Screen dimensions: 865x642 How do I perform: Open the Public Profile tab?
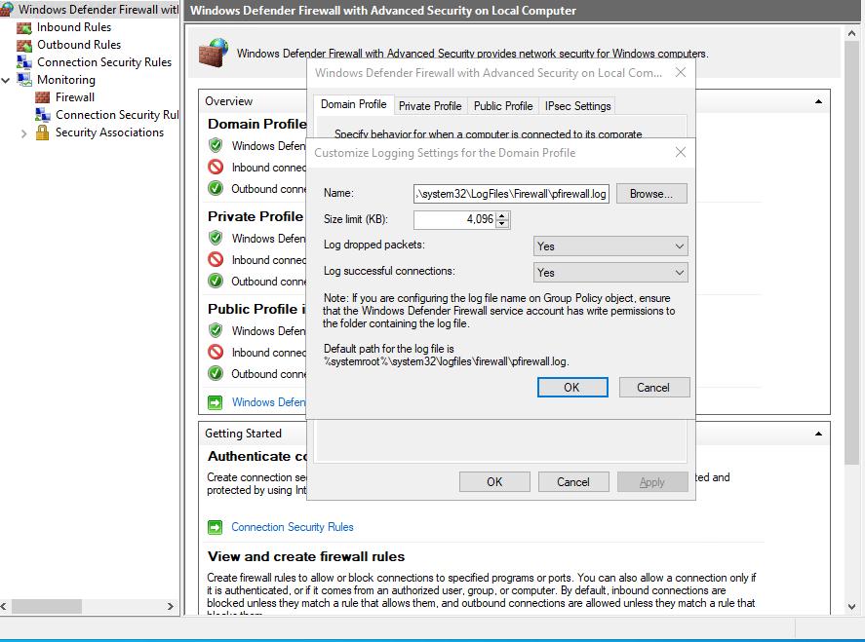(x=503, y=106)
